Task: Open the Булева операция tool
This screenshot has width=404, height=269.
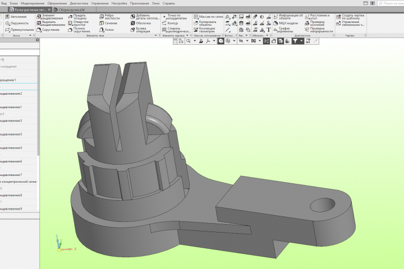Action: 141,30
